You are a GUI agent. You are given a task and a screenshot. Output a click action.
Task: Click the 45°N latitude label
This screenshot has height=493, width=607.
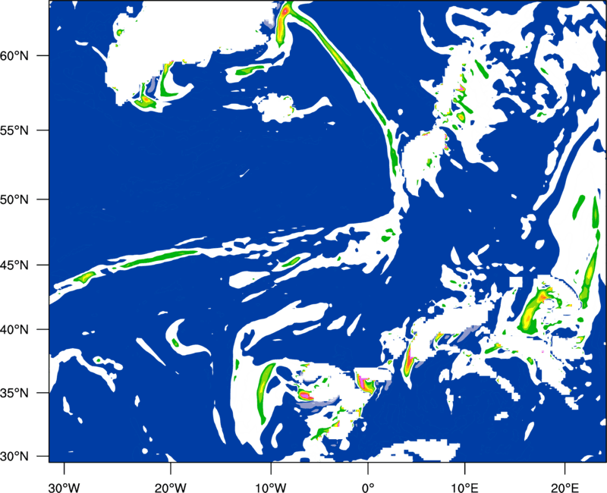14,265
